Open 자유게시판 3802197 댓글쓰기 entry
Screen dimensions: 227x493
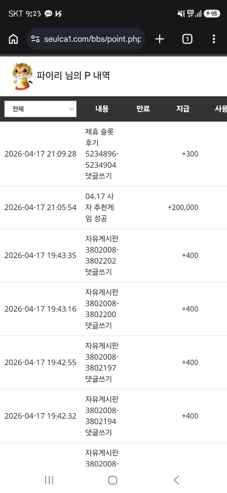[101, 362]
